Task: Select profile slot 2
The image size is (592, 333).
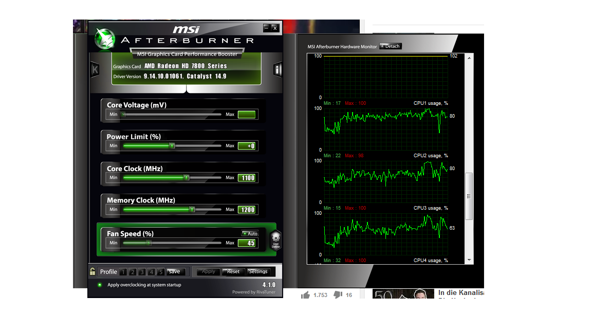Action: click(133, 272)
